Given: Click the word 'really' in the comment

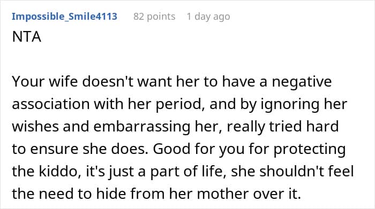Looking at the screenshot, I should (x=246, y=127).
